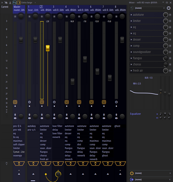Toggle the autotune slot enable switch
The width and height of the screenshot is (173, 182).
pos(170,15)
